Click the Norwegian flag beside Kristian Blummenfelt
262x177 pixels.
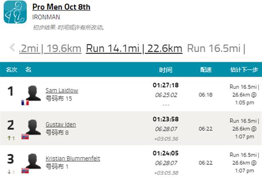click(x=25, y=170)
